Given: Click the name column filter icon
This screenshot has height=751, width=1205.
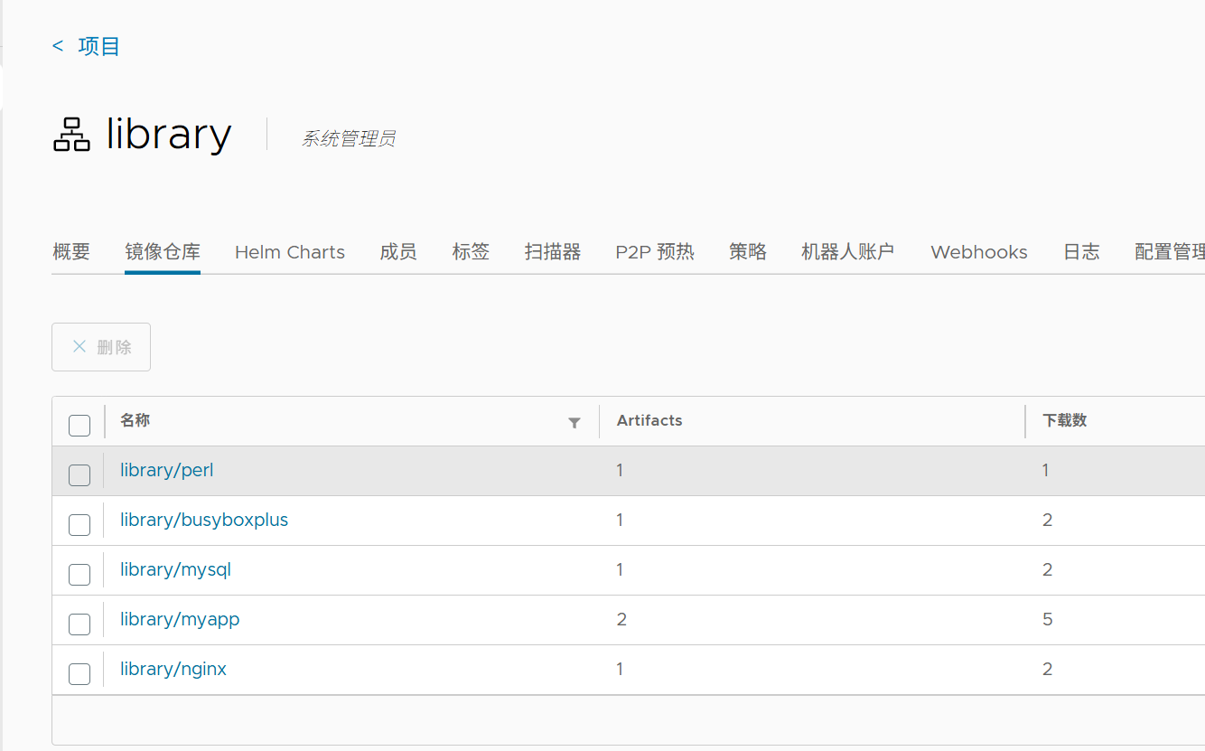Looking at the screenshot, I should 574,422.
